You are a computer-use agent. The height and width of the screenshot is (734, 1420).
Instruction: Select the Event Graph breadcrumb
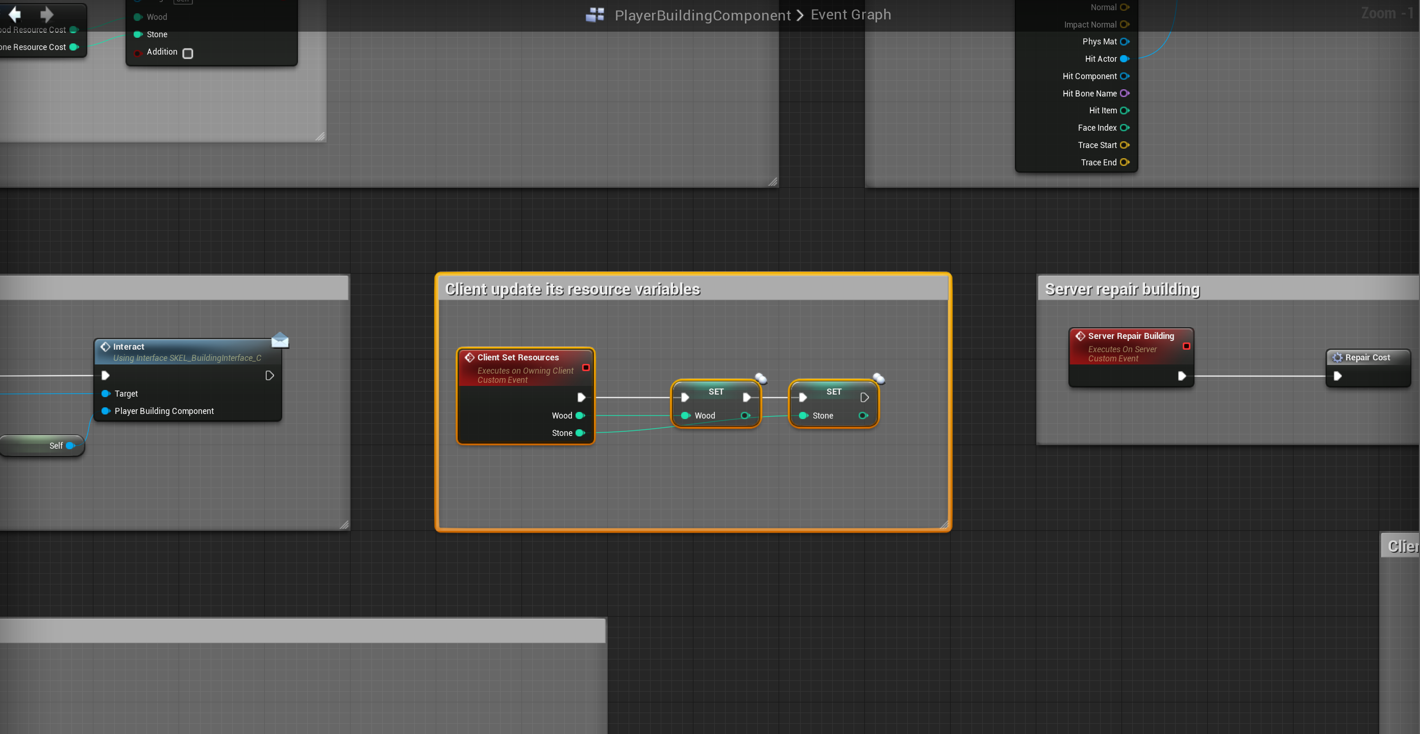(851, 15)
